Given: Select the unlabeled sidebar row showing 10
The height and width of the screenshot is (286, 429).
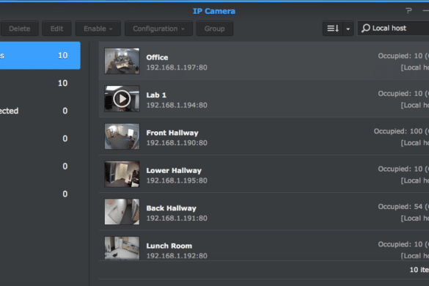Looking at the screenshot, I should coord(40,83).
